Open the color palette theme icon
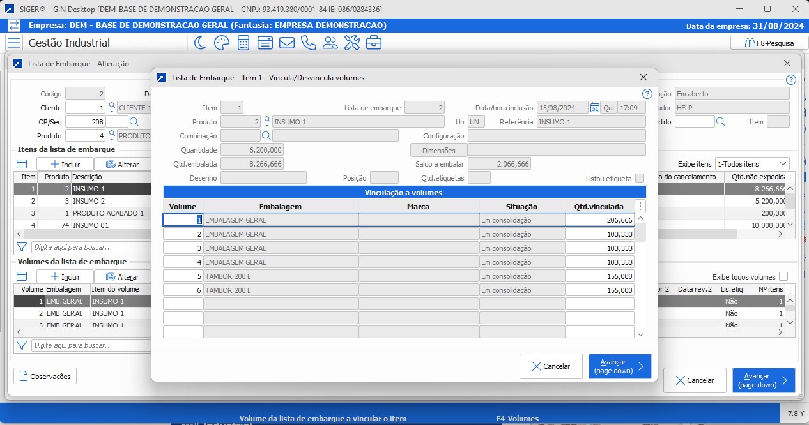Image resolution: width=809 pixels, height=425 pixels. (221, 43)
